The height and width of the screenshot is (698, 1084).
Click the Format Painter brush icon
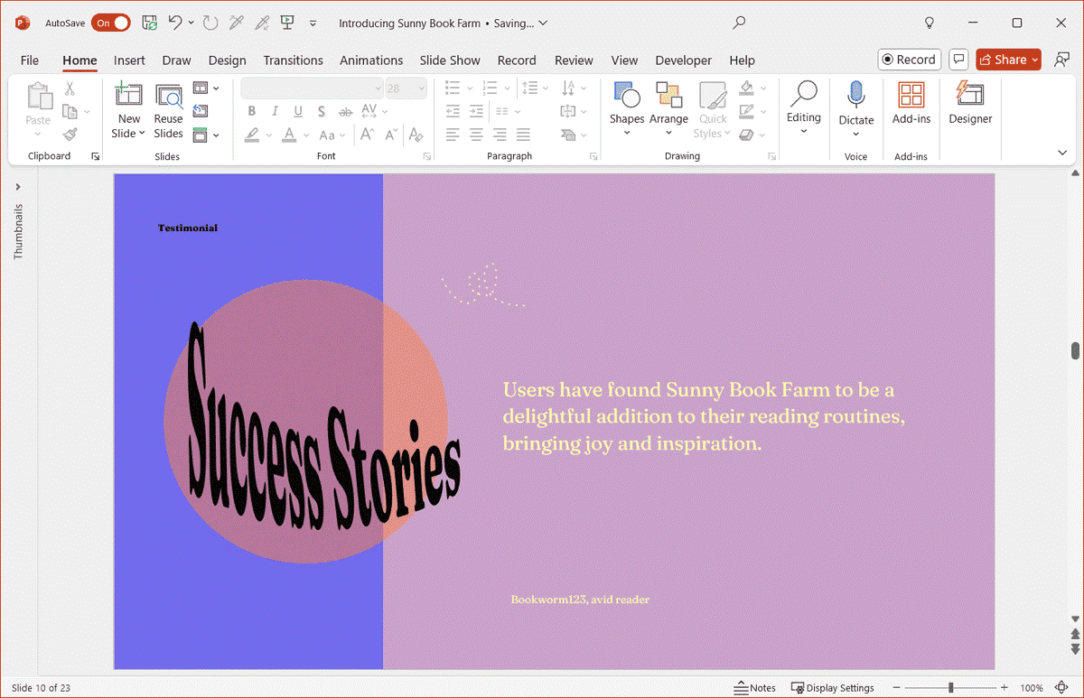70,134
